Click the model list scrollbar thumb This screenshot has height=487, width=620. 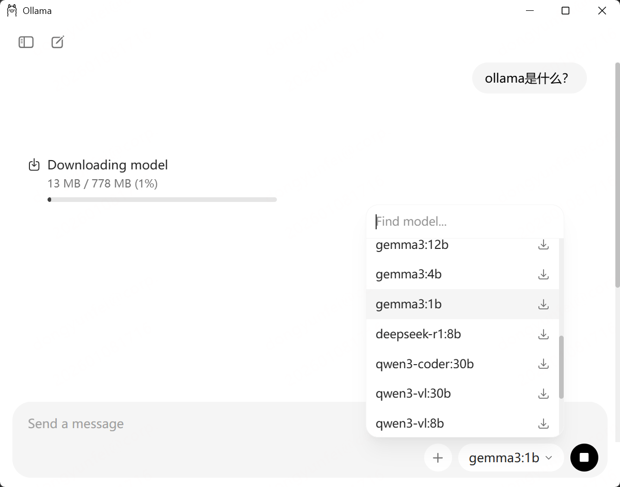(561, 367)
